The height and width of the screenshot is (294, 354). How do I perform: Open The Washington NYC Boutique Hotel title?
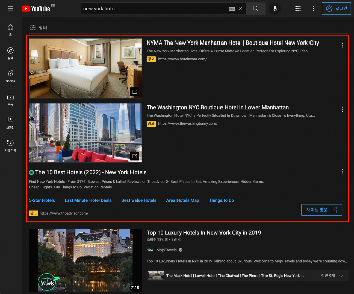(x=217, y=107)
